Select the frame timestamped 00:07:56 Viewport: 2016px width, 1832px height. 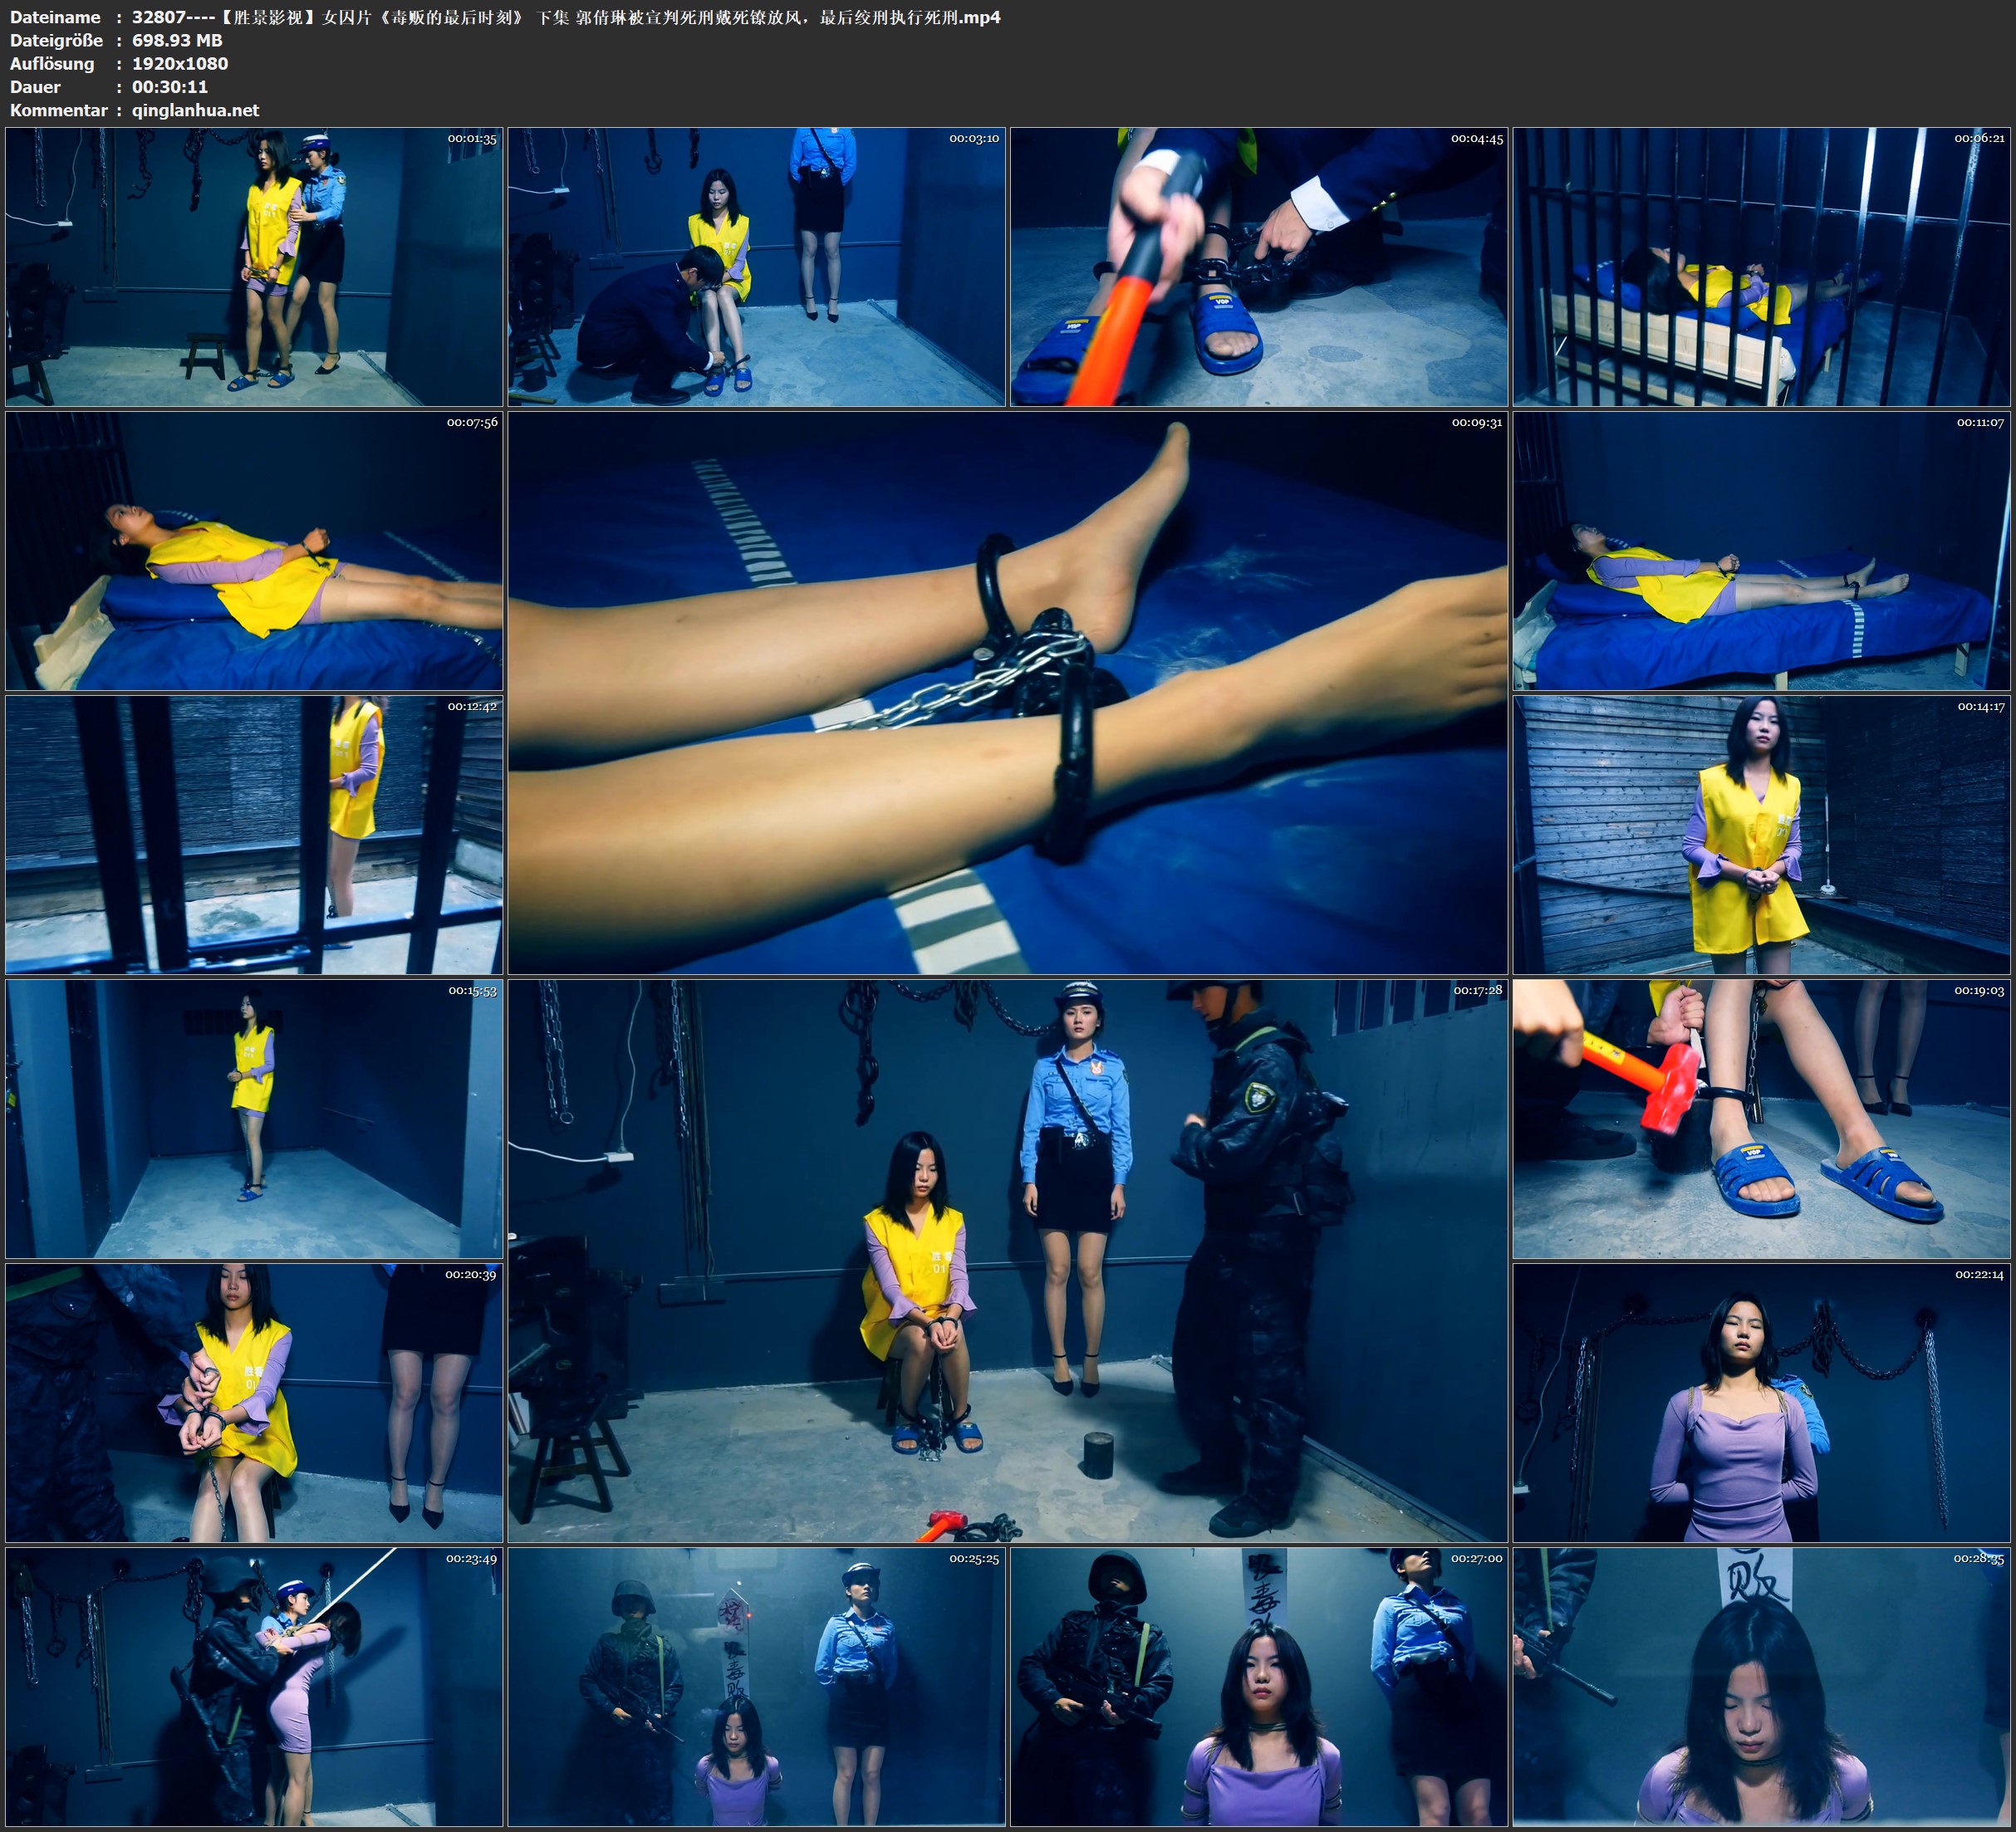pos(254,550)
